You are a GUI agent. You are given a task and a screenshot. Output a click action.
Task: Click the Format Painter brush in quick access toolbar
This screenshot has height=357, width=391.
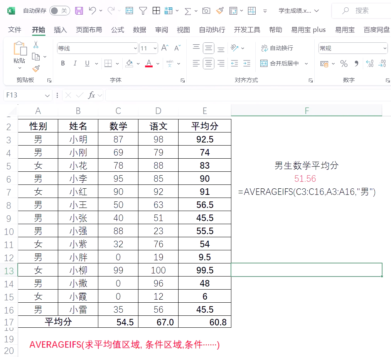(220, 10)
